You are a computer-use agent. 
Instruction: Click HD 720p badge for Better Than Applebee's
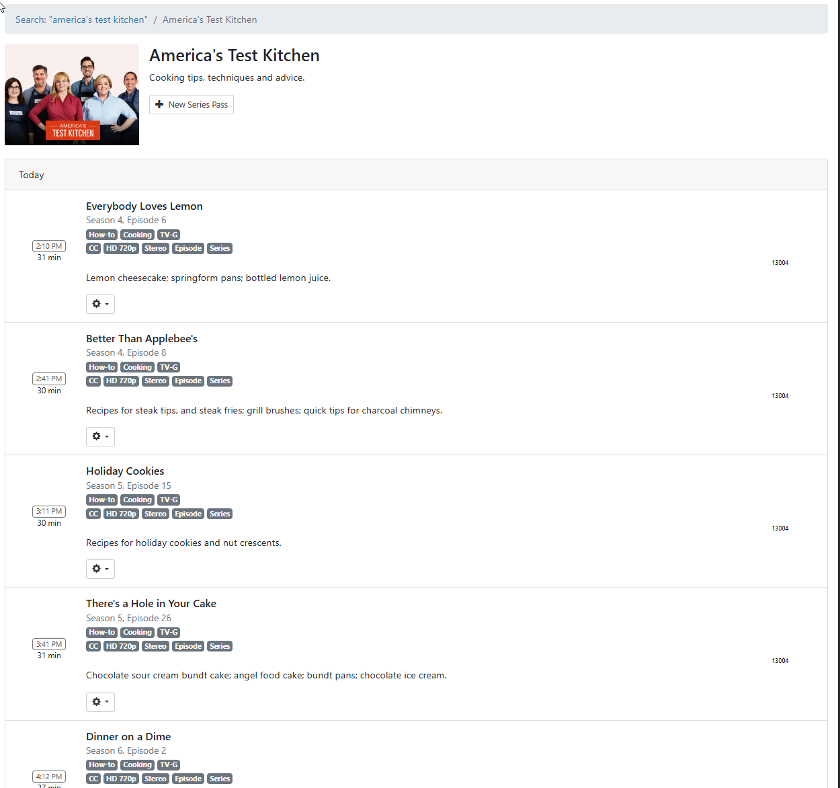121,381
